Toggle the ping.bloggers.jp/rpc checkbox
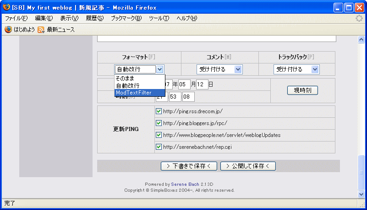The width and height of the screenshot is (367, 210). tap(159, 123)
